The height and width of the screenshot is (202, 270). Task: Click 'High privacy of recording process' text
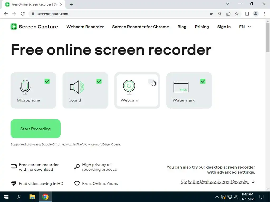[99, 167]
